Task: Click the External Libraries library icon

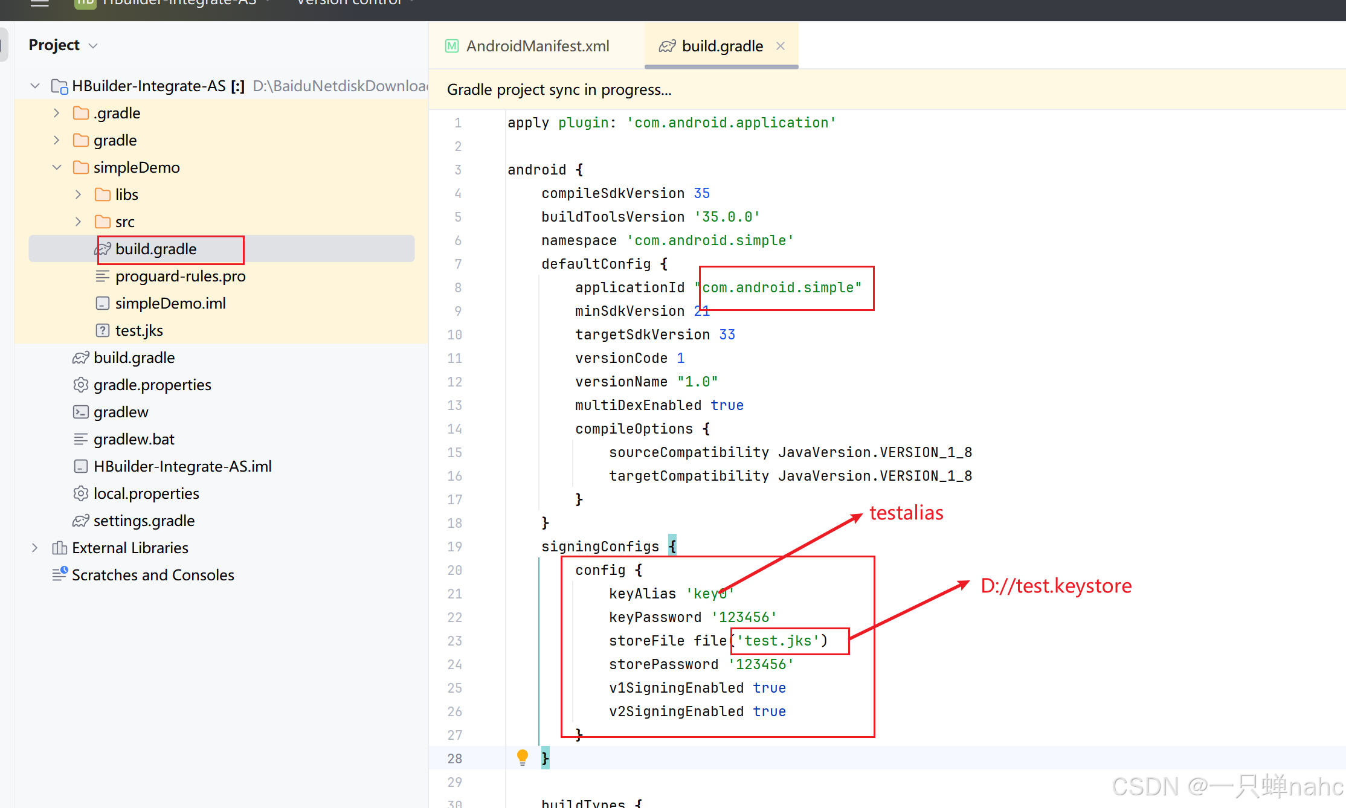Action: click(59, 548)
